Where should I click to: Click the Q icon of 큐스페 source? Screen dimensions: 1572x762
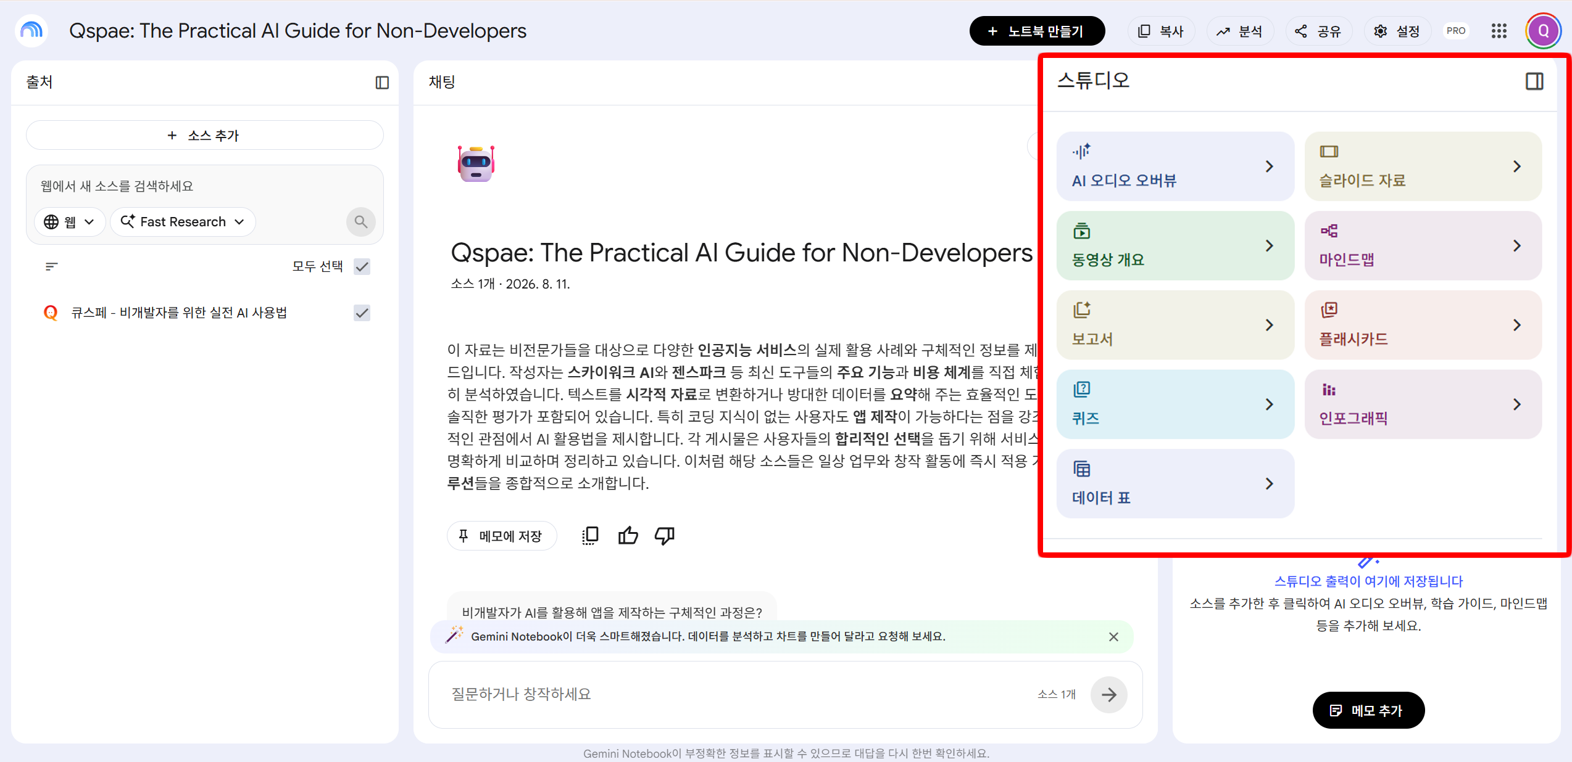pos(51,313)
